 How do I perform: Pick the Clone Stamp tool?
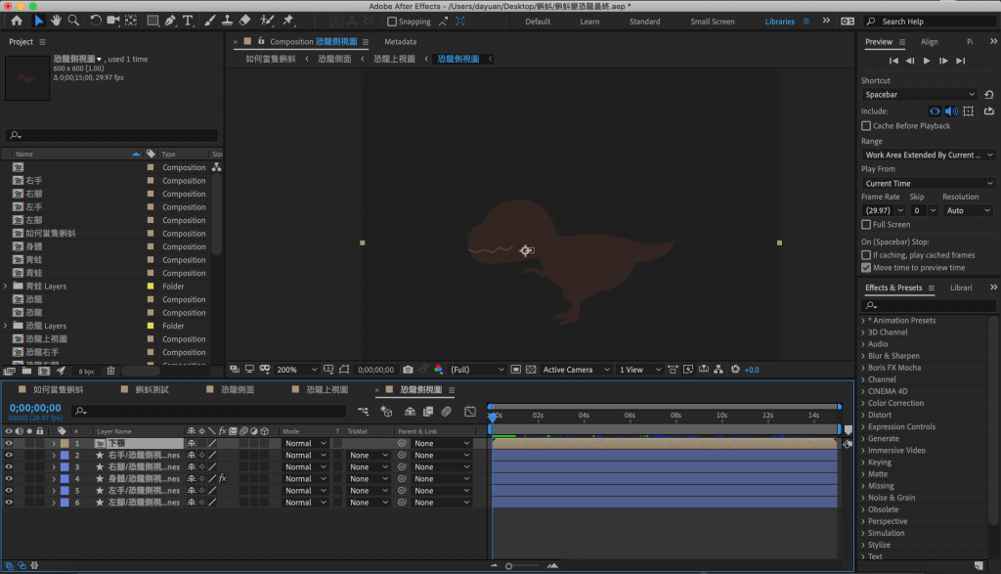click(x=227, y=21)
